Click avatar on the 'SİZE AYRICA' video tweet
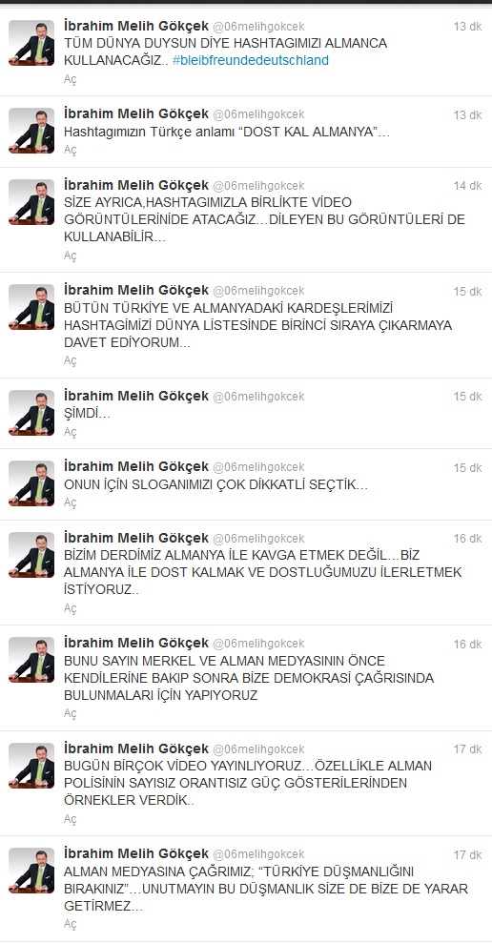The height and width of the screenshot is (943, 492). pyautogui.click(x=31, y=202)
